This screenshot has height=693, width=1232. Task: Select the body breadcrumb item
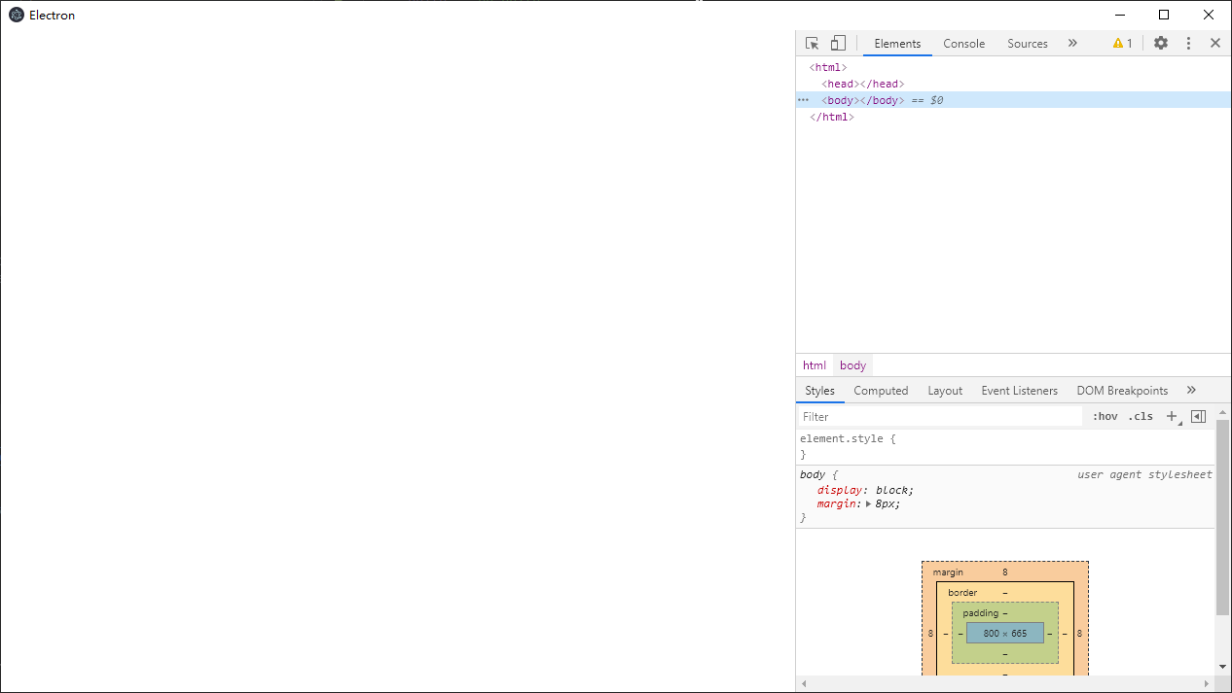852,364
